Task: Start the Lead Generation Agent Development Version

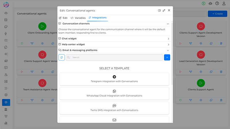Action: click(180, 72)
